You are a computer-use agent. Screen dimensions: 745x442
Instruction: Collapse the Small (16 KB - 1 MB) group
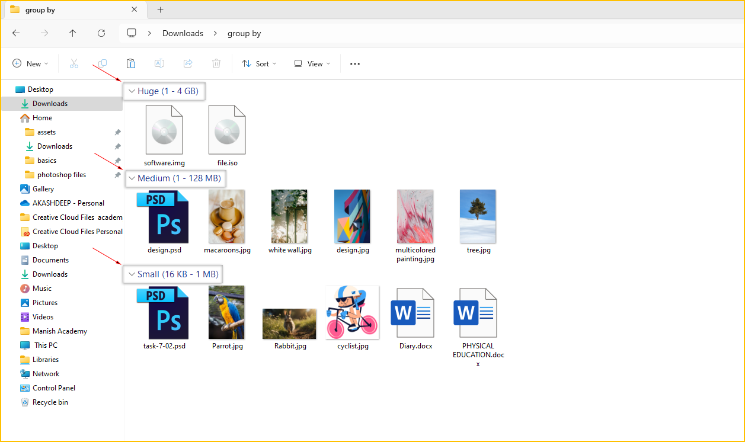[x=132, y=274]
